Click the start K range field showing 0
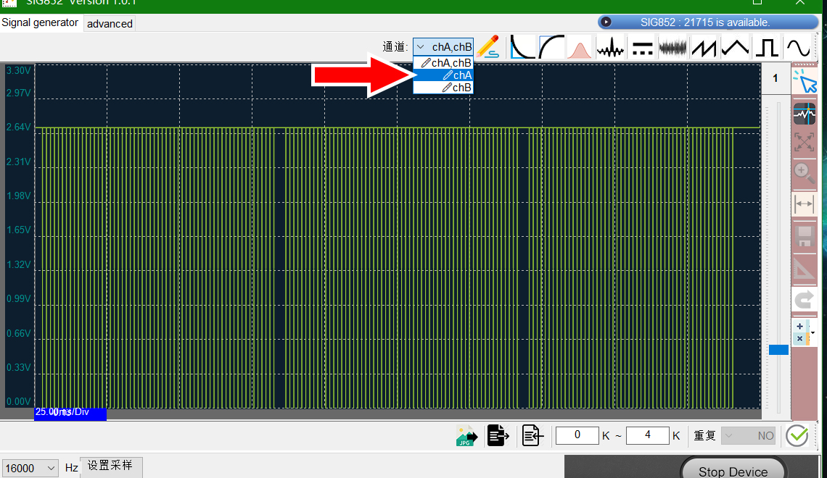The width and height of the screenshot is (827, 478). click(x=577, y=435)
